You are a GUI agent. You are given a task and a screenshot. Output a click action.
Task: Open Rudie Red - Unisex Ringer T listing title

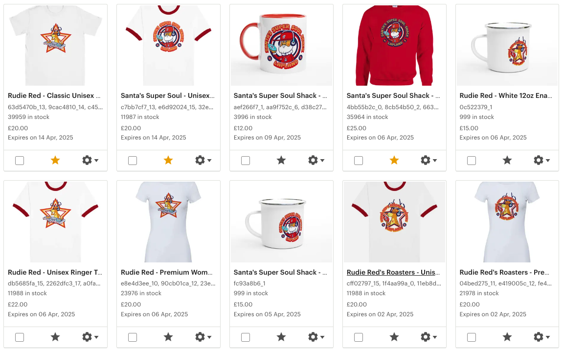pyautogui.click(x=55, y=272)
